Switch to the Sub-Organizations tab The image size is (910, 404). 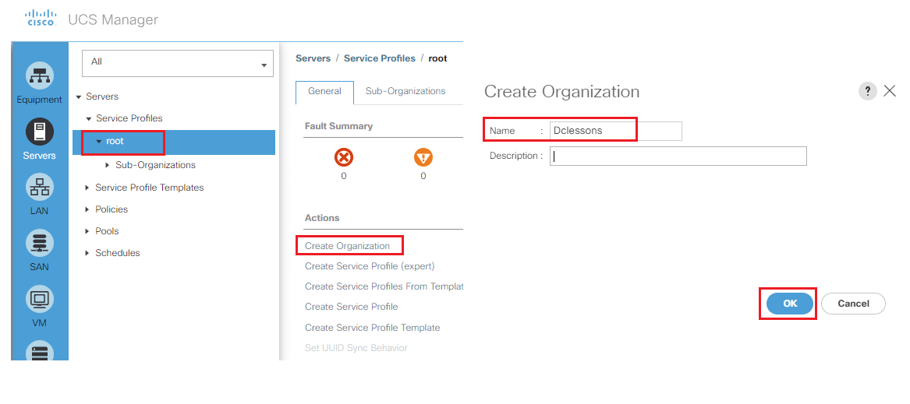click(405, 91)
